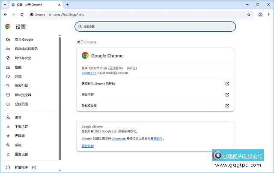Click sidebar scrollbar up arrow

point(60,35)
